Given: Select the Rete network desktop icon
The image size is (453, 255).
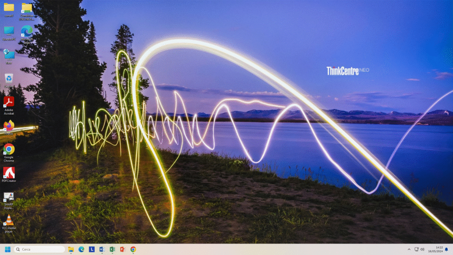Looking at the screenshot, I should [9, 54].
